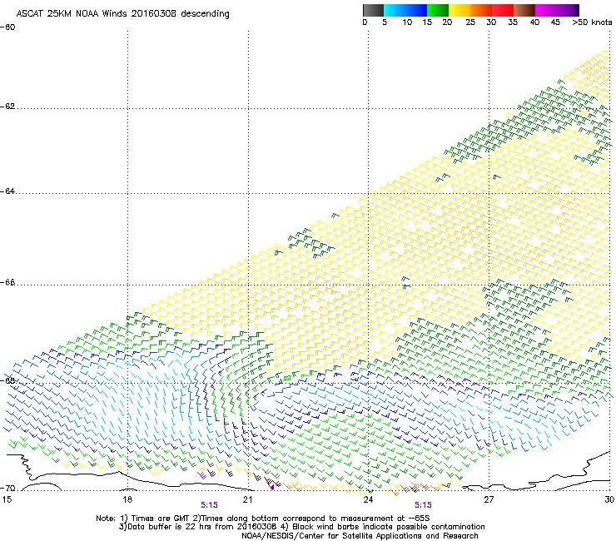Click the '-64' latitude axis label
616x541 pixels.
pos(7,191)
